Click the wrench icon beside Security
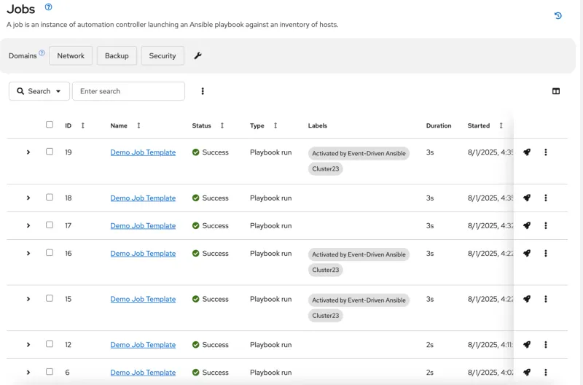Viewport: 583px width, 385px height. point(197,56)
